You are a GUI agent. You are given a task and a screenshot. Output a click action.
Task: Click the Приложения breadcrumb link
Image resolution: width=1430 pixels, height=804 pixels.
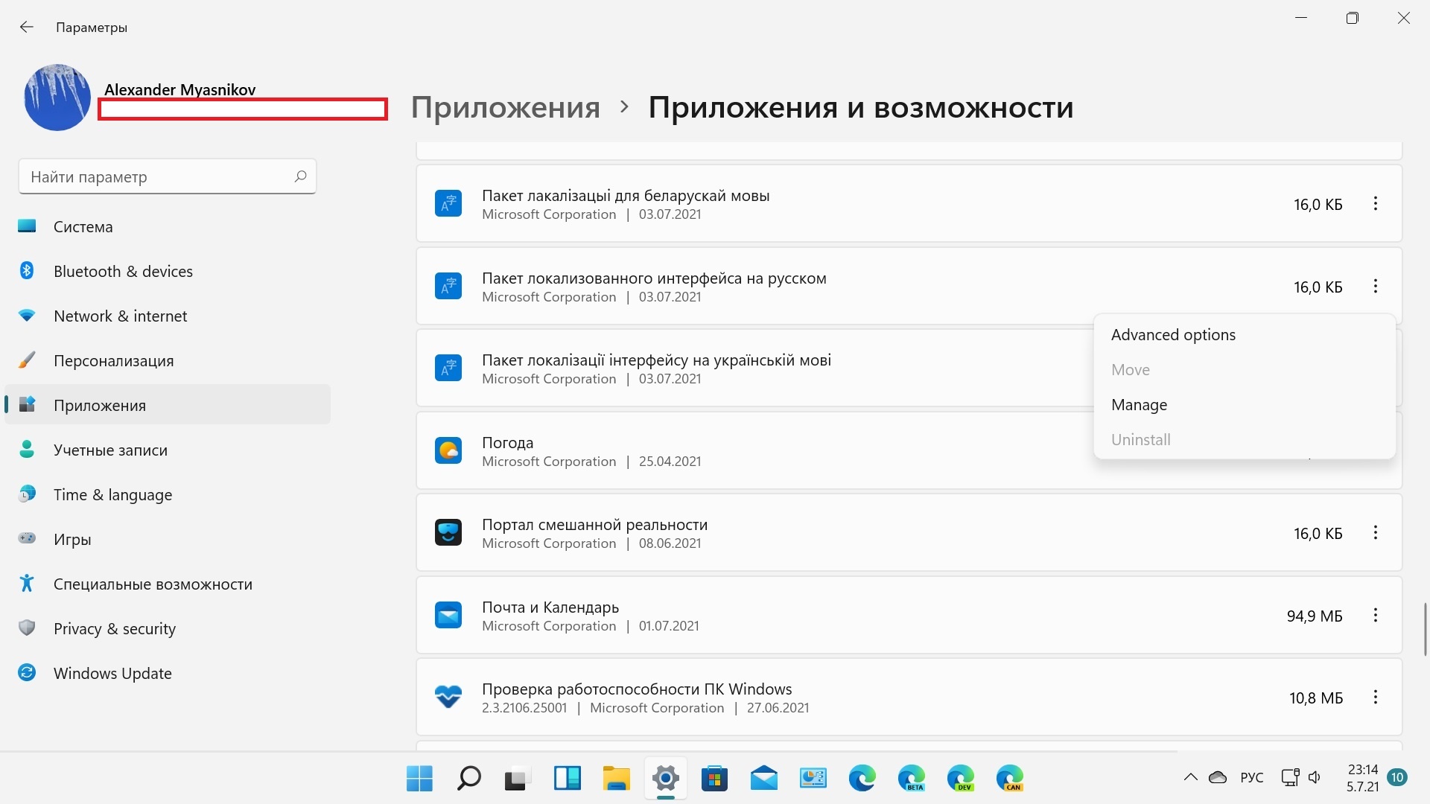coord(506,107)
